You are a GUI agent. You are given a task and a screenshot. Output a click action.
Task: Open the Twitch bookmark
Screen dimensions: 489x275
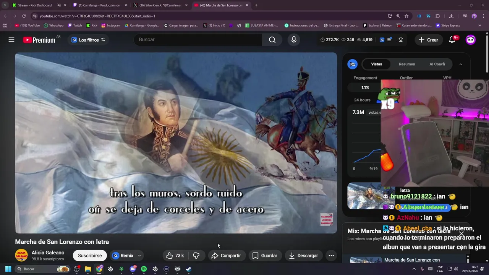tap(75, 26)
